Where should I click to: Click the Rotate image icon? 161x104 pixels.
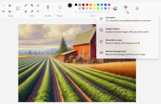(x=9, y=5)
